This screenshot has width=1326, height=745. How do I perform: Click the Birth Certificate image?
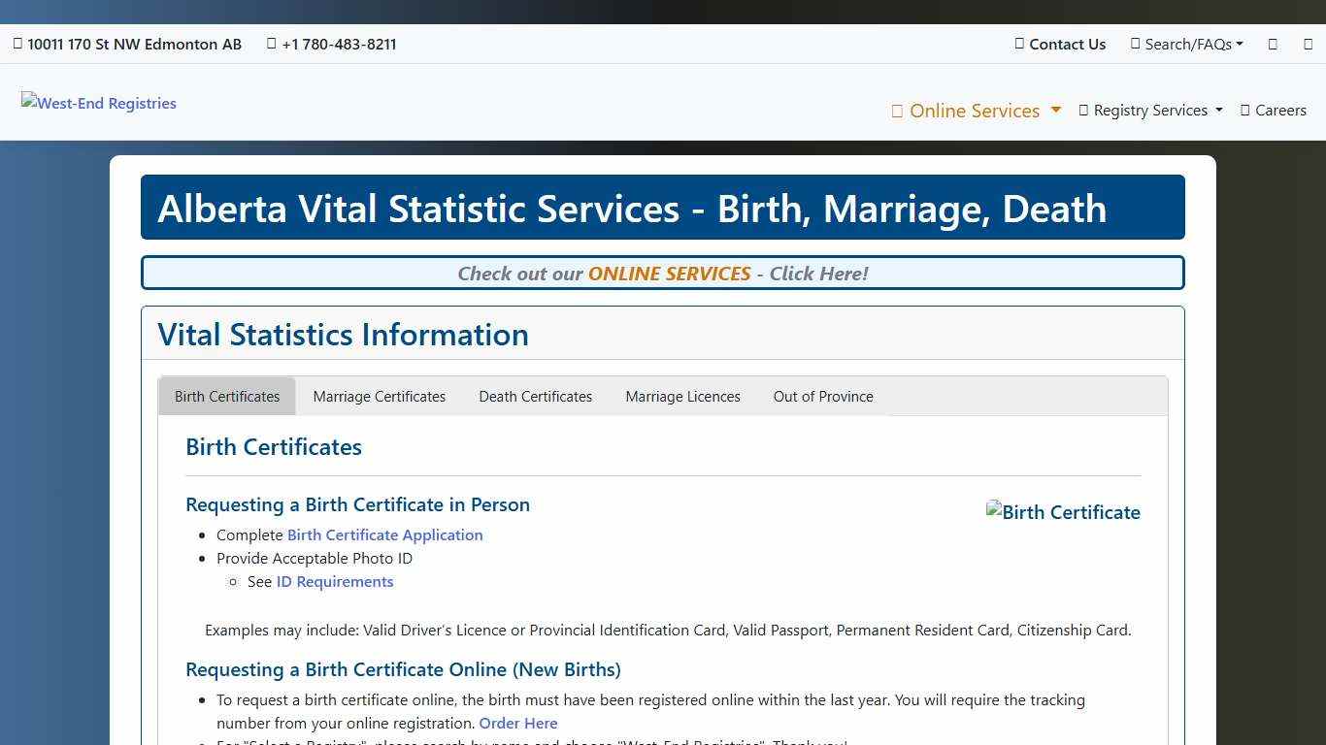1062,512
